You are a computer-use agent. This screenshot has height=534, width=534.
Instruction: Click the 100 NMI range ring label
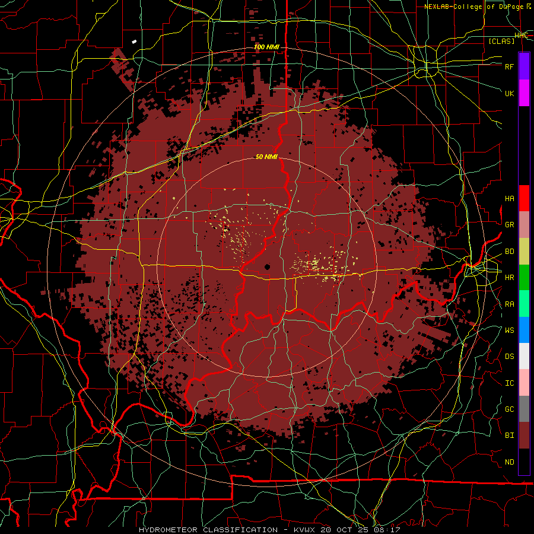tap(266, 47)
